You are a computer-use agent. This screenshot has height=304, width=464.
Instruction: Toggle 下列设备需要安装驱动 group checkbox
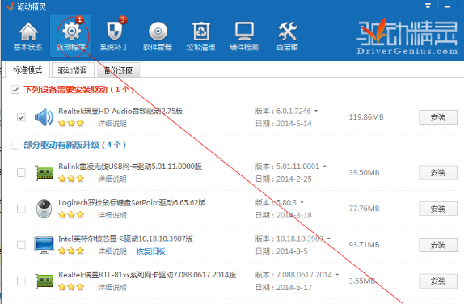[15, 90]
